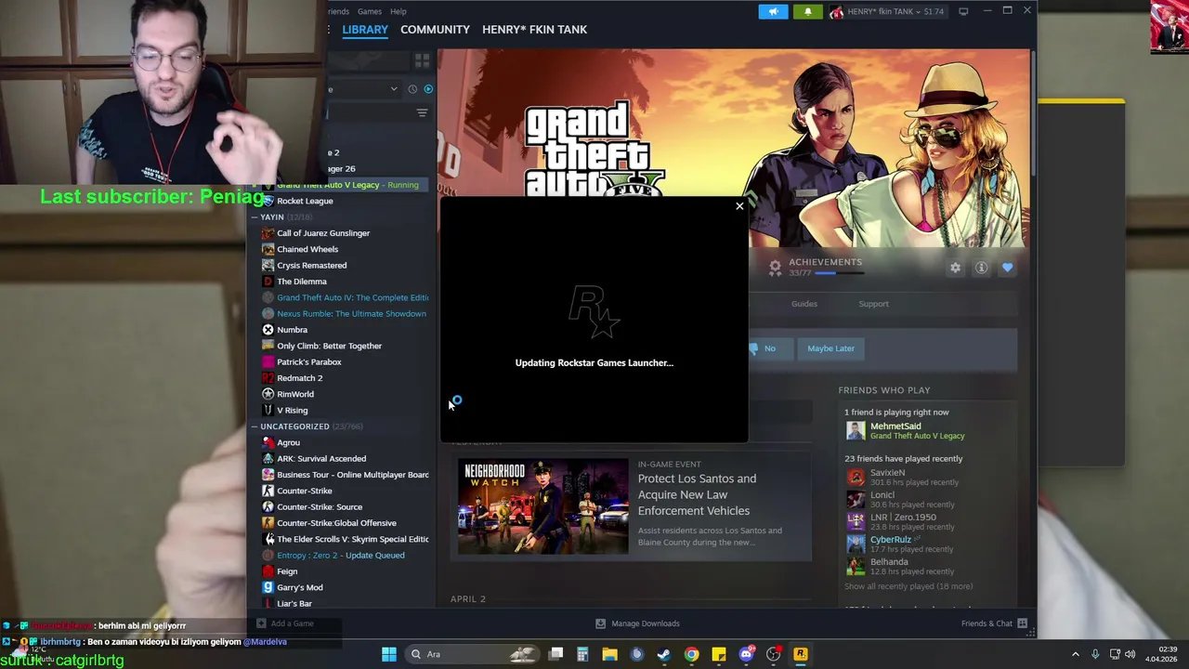Screen dimensions: 1189x669
Task: Select Counter-Strike: Source
Action: click(x=320, y=507)
